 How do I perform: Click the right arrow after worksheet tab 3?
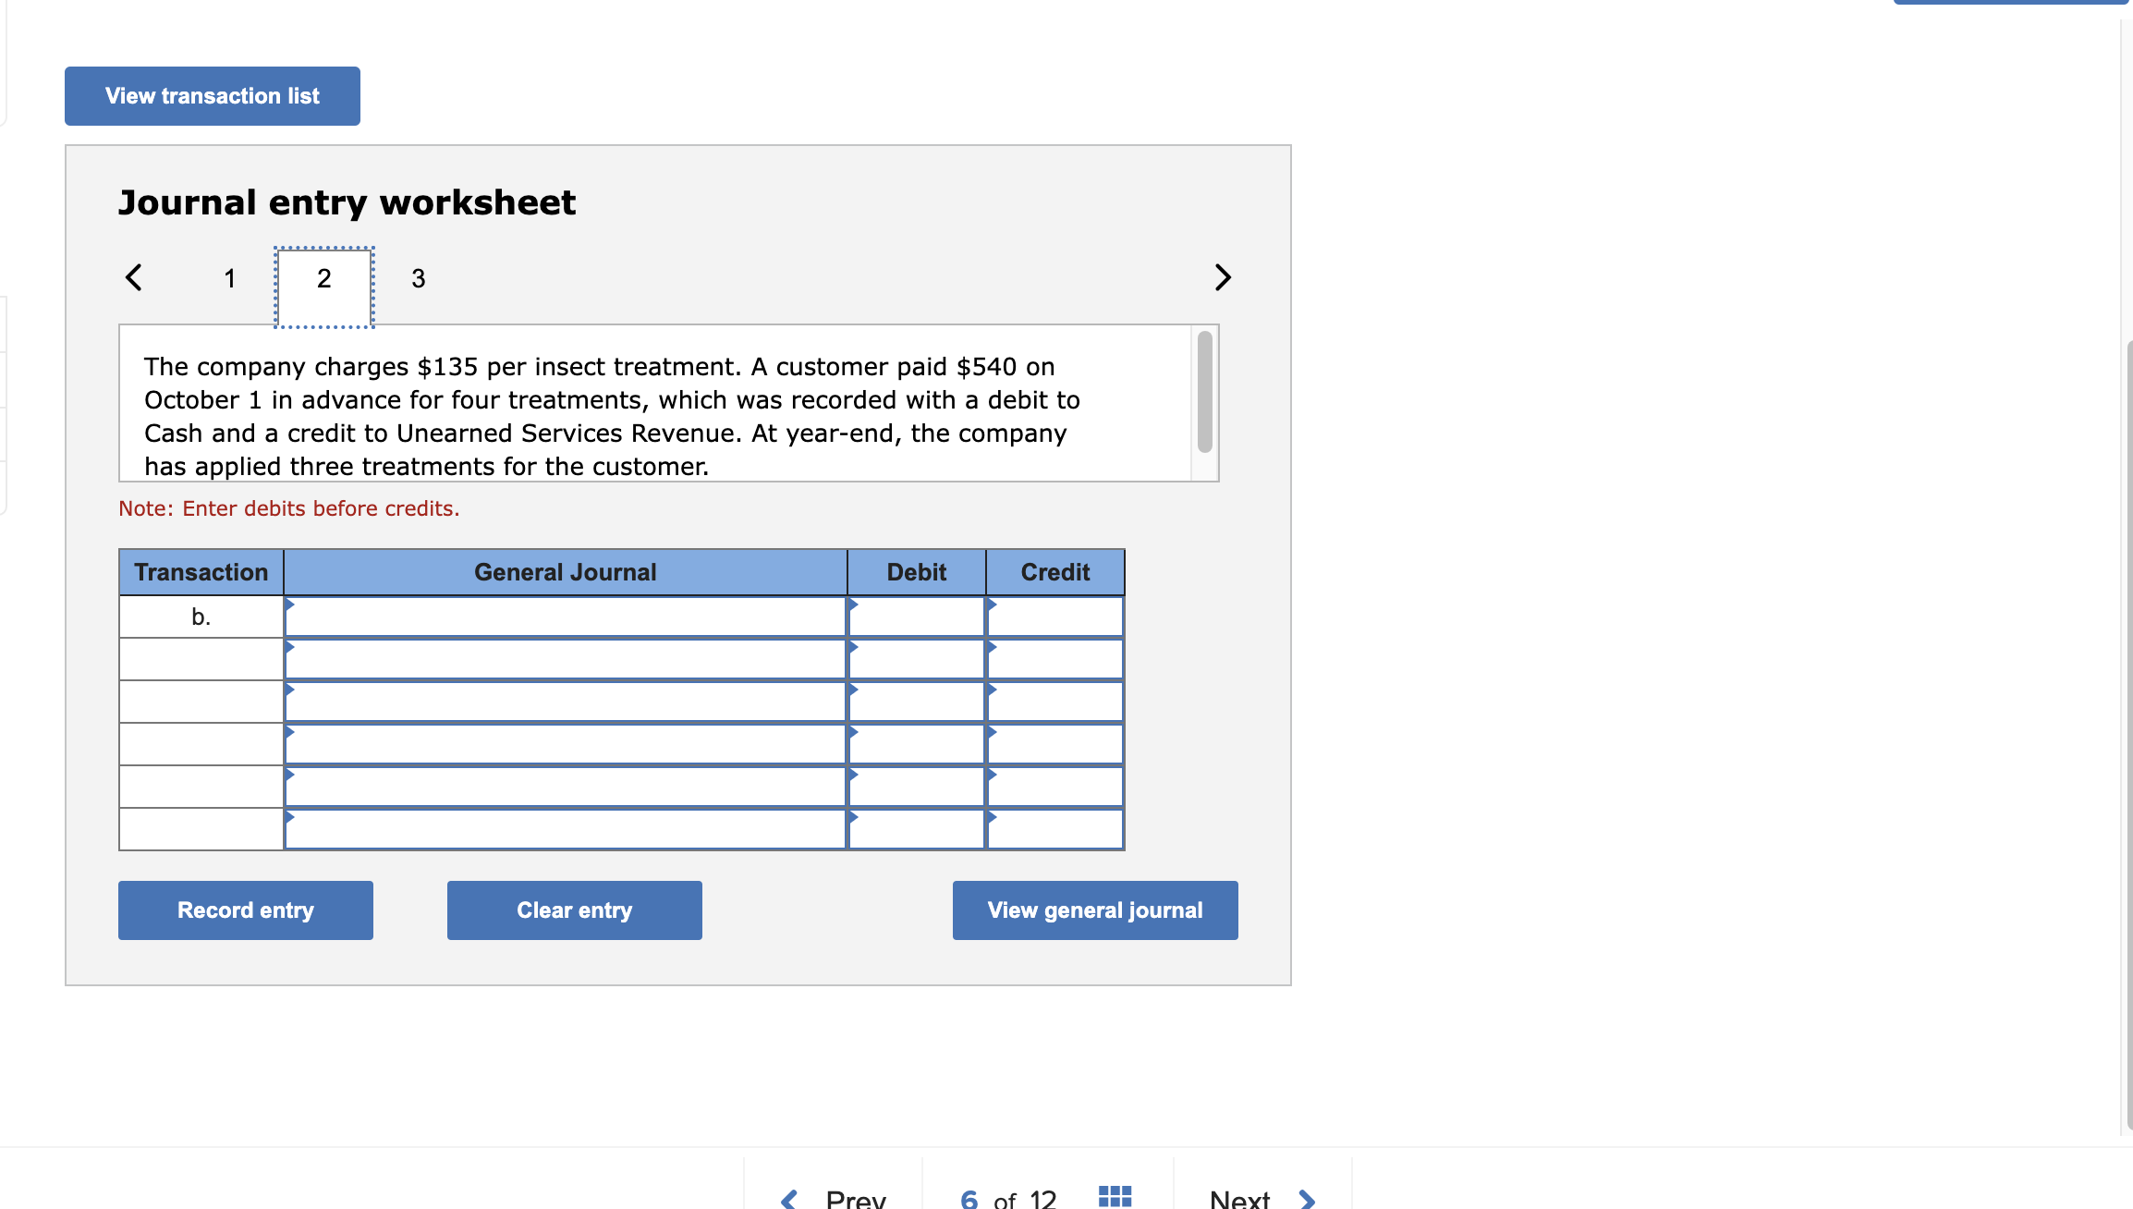(x=1222, y=276)
